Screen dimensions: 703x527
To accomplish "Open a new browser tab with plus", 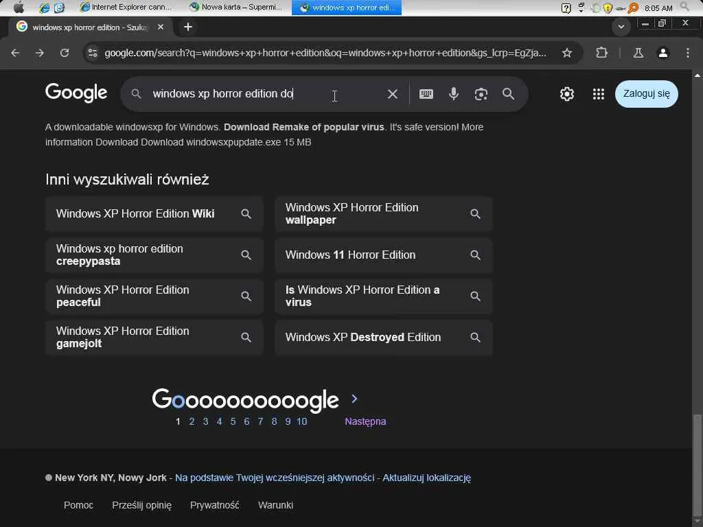I will [x=188, y=27].
